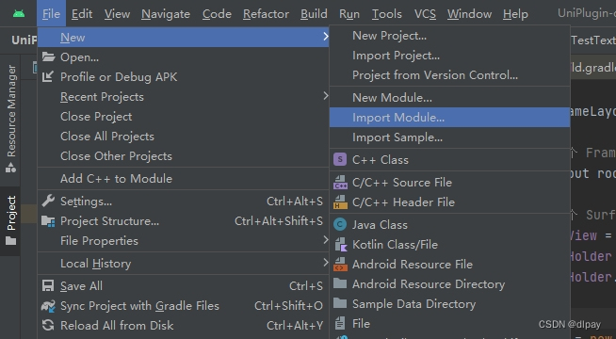The width and height of the screenshot is (616, 339).
Task: Select Import Sample... entry
Action: 449,137
